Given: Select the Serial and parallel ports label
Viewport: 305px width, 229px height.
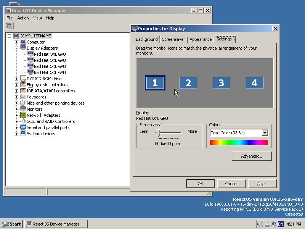Looking at the screenshot, I should pos(48,127).
